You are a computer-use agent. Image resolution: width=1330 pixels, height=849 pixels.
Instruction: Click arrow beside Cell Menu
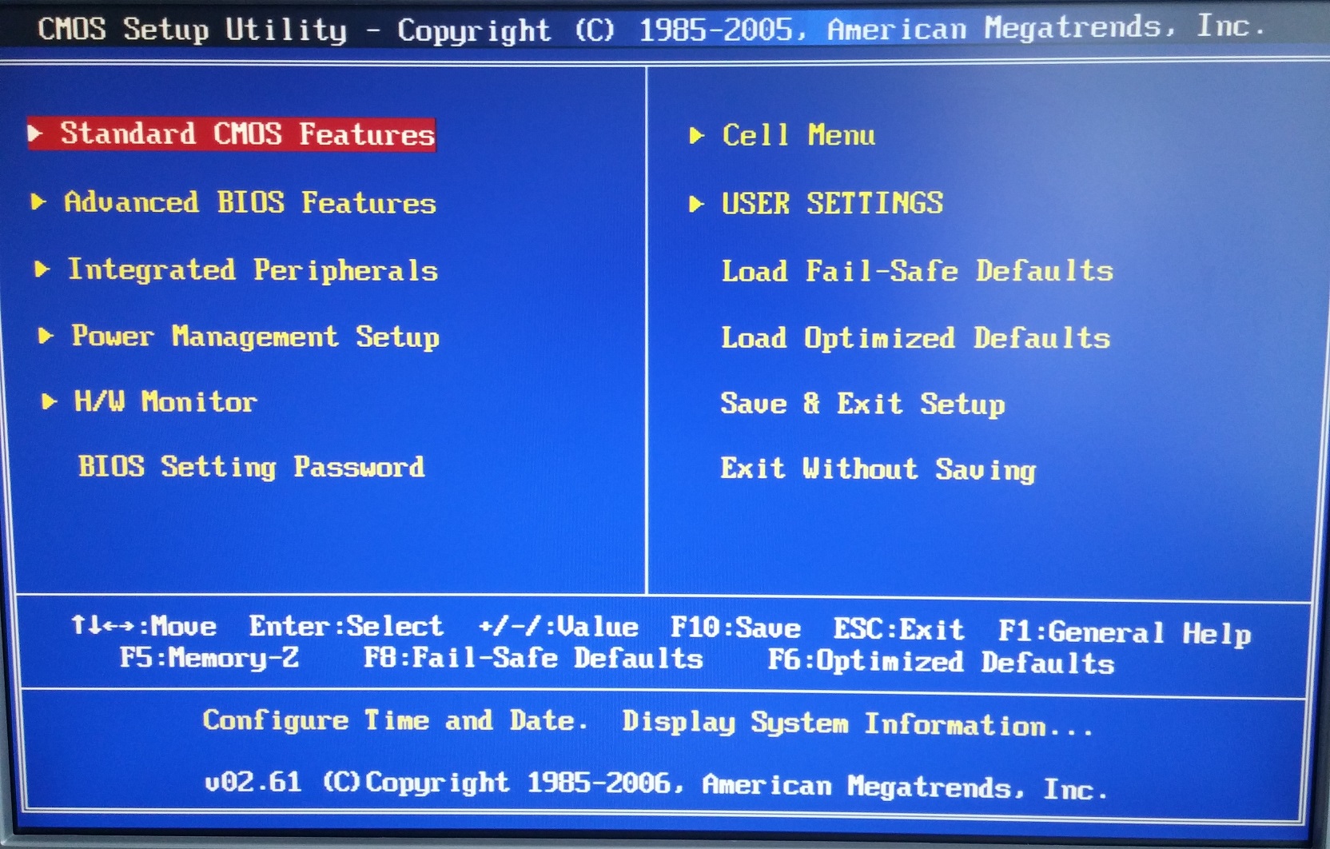click(697, 135)
